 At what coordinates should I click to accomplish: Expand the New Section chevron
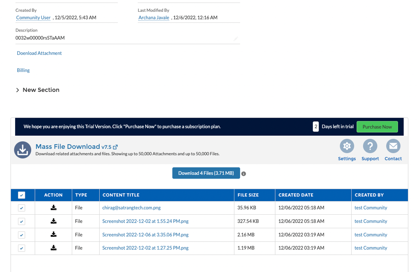pyautogui.click(x=18, y=90)
